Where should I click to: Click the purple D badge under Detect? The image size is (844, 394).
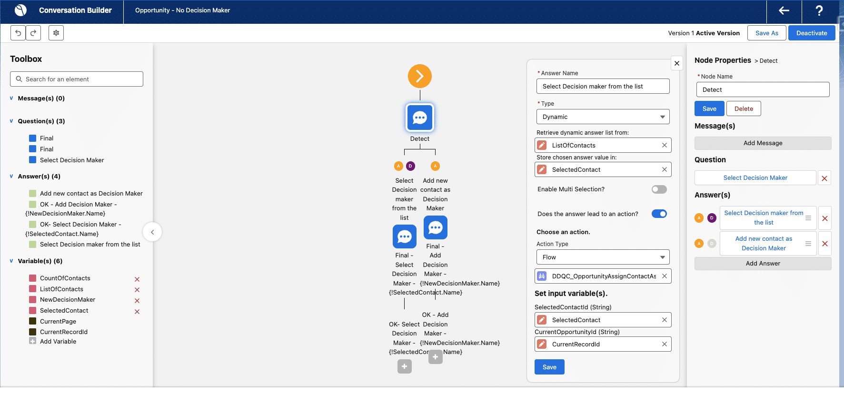click(x=410, y=166)
